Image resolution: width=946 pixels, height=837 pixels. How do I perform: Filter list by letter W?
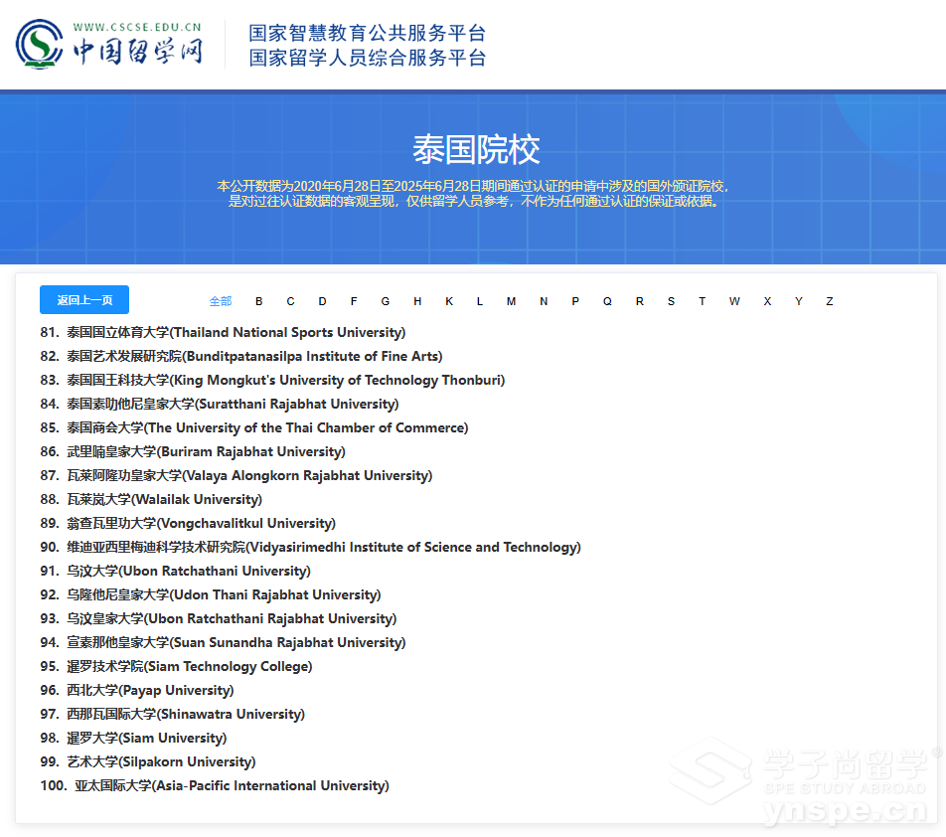pos(734,301)
